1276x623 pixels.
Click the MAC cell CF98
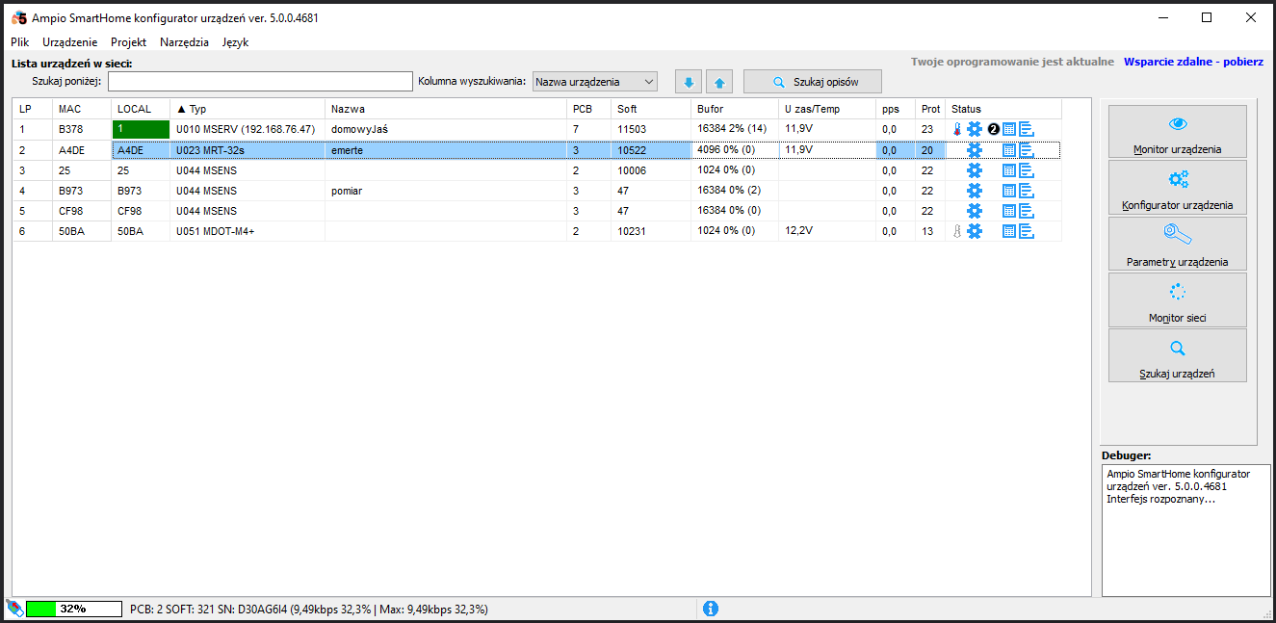(x=82, y=211)
